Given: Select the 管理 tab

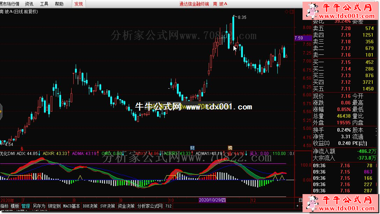Looking at the screenshot, I should click(x=26, y=206).
